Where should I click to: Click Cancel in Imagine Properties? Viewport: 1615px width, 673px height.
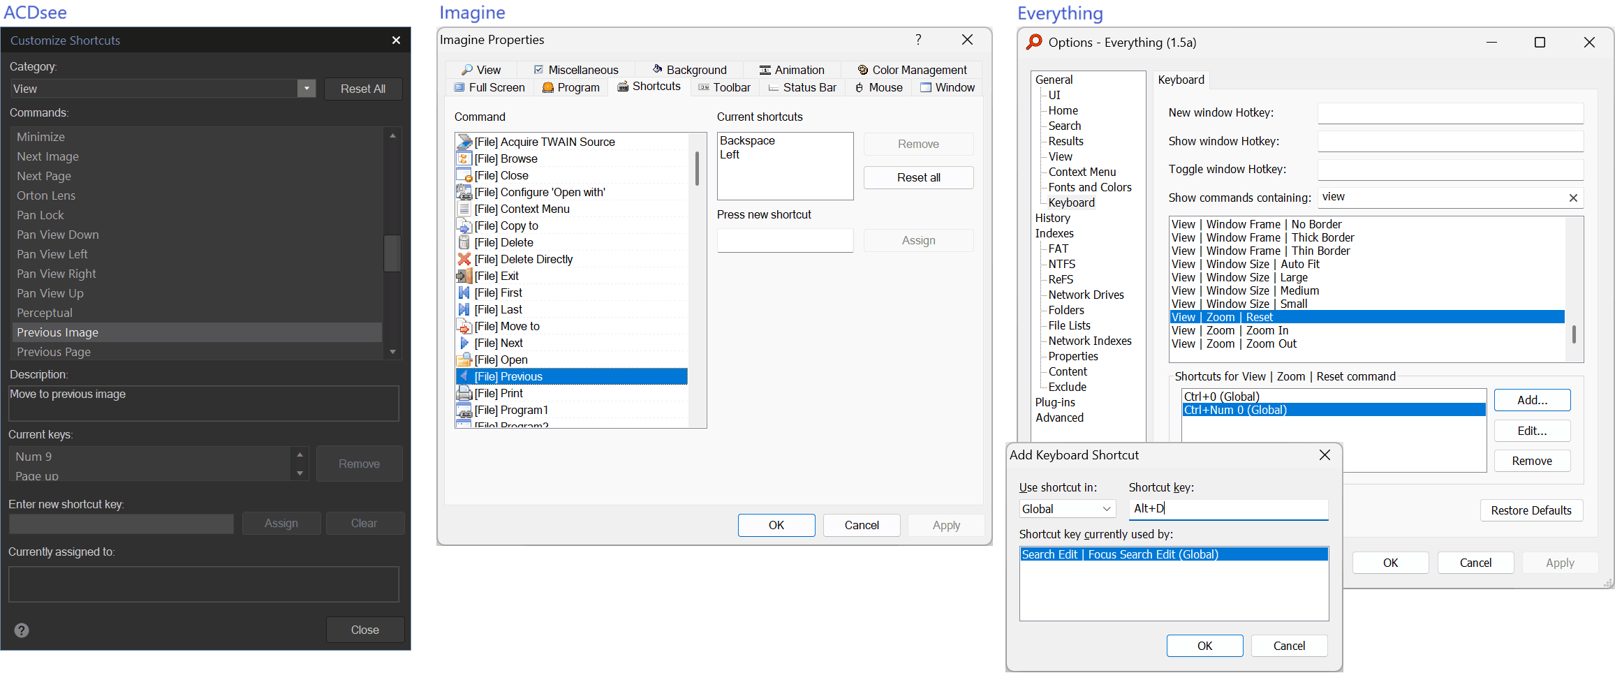click(862, 525)
